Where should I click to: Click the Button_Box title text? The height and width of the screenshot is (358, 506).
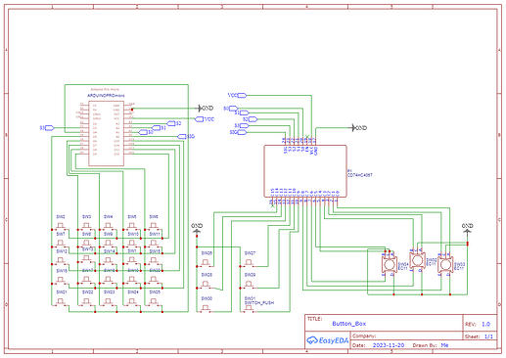349,324
